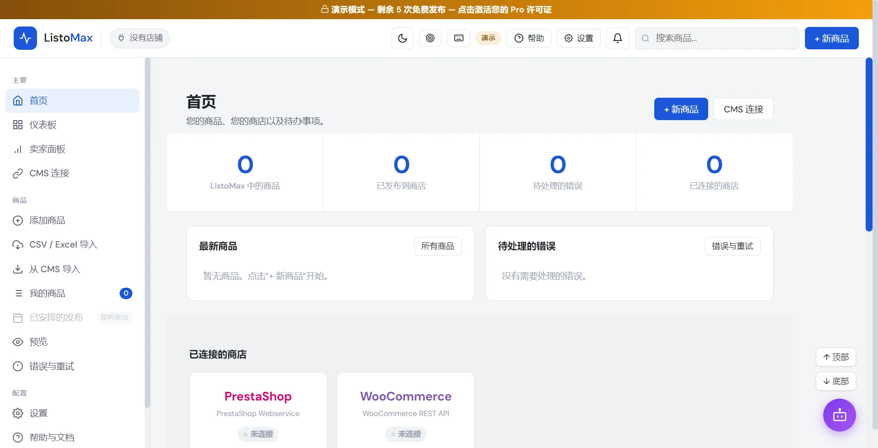Screen dimensions: 878x448
Task: Open notifications bell icon
Action: click(x=618, y=38)
